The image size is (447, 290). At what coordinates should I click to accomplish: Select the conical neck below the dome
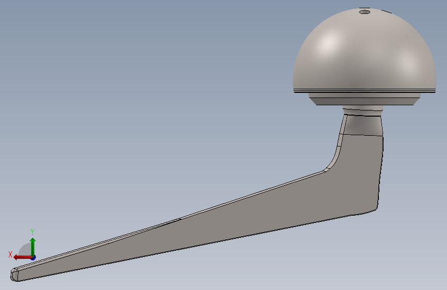(362, 124)
